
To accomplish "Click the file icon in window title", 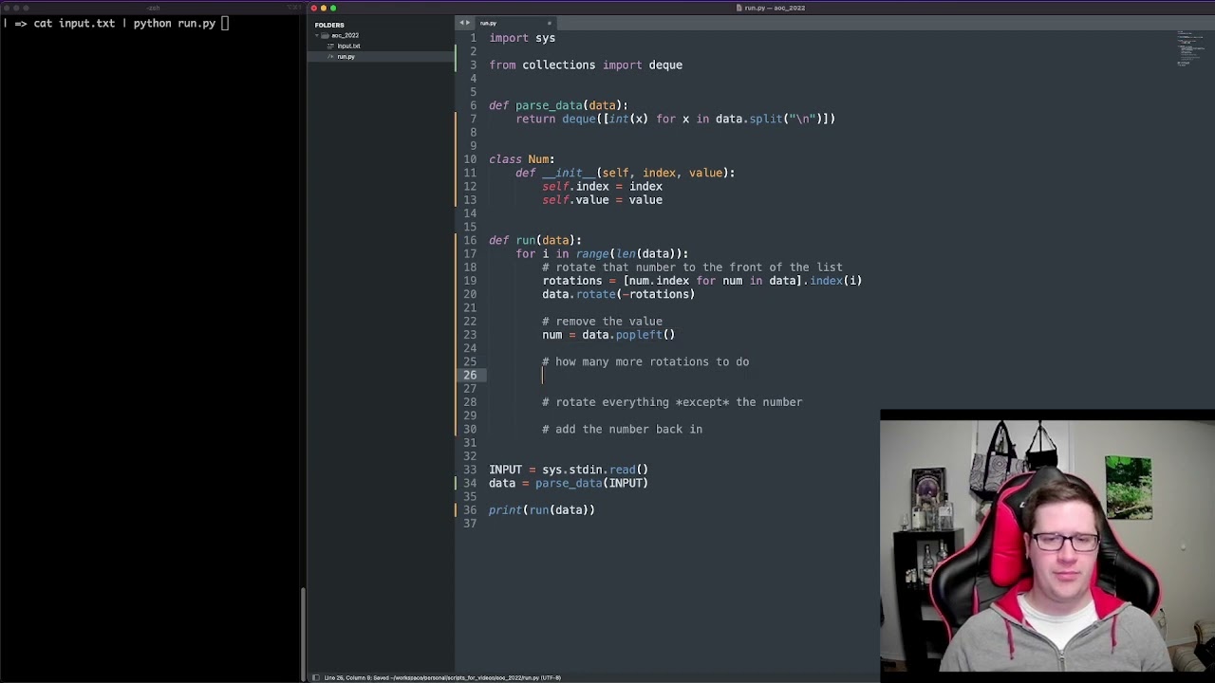I will click(x=739, y=8).
